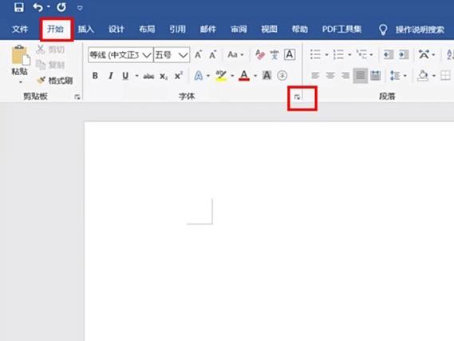454x341 pixels.
Task: Click the 复制 copy button
Action: click(50, 65)
